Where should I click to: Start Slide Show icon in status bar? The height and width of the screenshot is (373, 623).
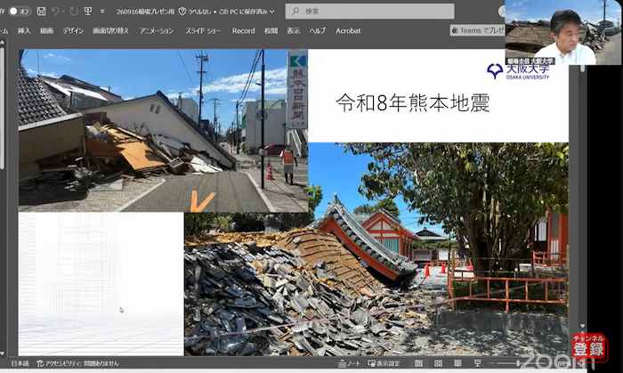point(478,363)
